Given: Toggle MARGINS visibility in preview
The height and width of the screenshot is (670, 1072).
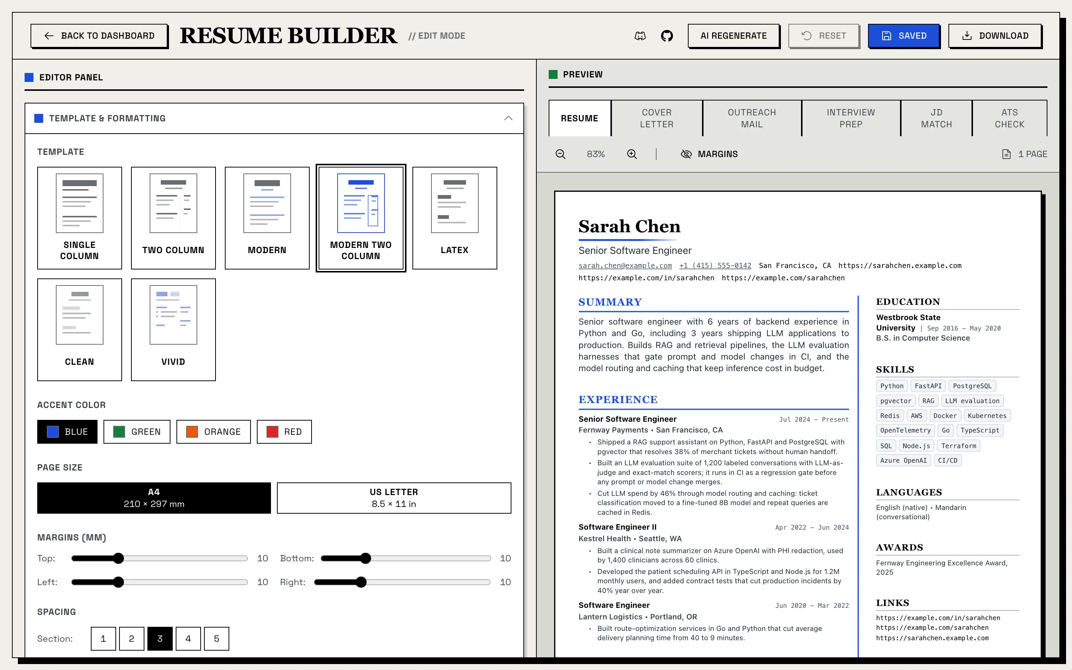Looking at the screenshot, I should click(709, 154).
